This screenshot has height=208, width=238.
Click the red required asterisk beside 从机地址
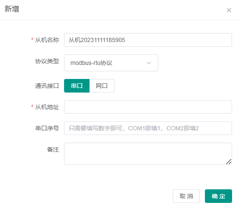click(32, 106)
